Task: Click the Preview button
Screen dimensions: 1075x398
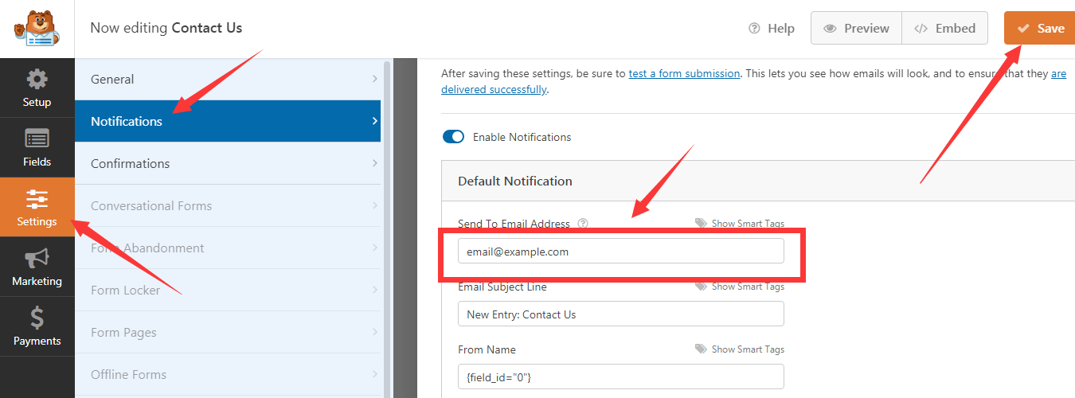Action: [856, 29]
